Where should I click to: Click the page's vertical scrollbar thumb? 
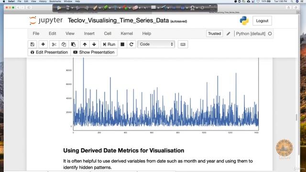pos(297,117)
